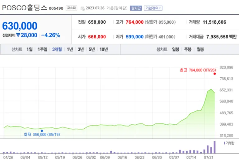Click the blue down-triangle price change icon

[18, 35]
